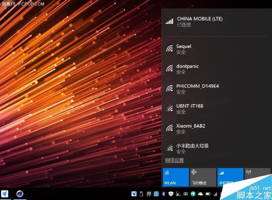Click the satellite dish tray icon

(x=178, y=194)
